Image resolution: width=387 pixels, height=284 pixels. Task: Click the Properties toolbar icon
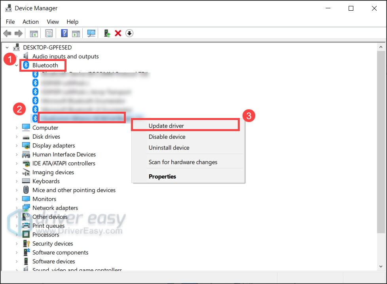click(x=49, y=34)
